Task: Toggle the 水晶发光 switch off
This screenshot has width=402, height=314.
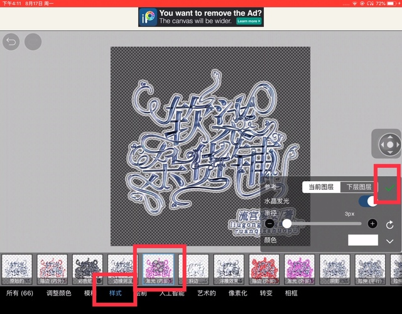Action: pos(371,201)
